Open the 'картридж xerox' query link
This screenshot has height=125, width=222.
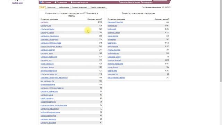click(x=47, y=53)
